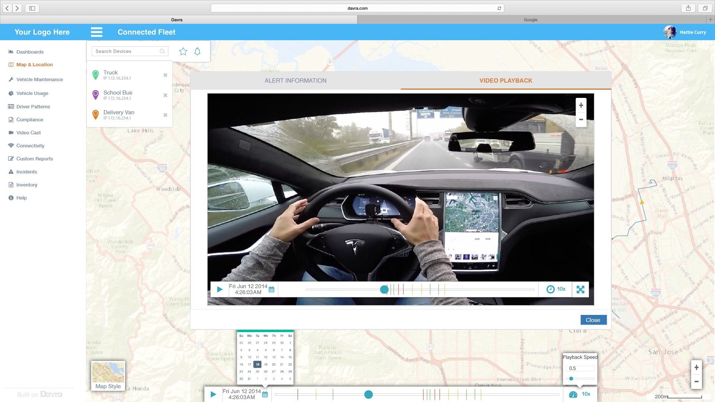Click the browser share button
715x402 pixels.
click(x=688, y=8)
